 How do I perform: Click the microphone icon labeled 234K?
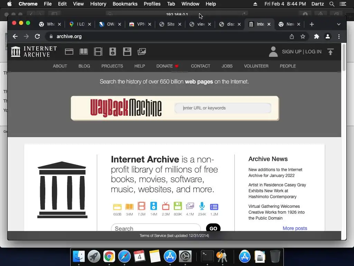(x=202, y=206)
